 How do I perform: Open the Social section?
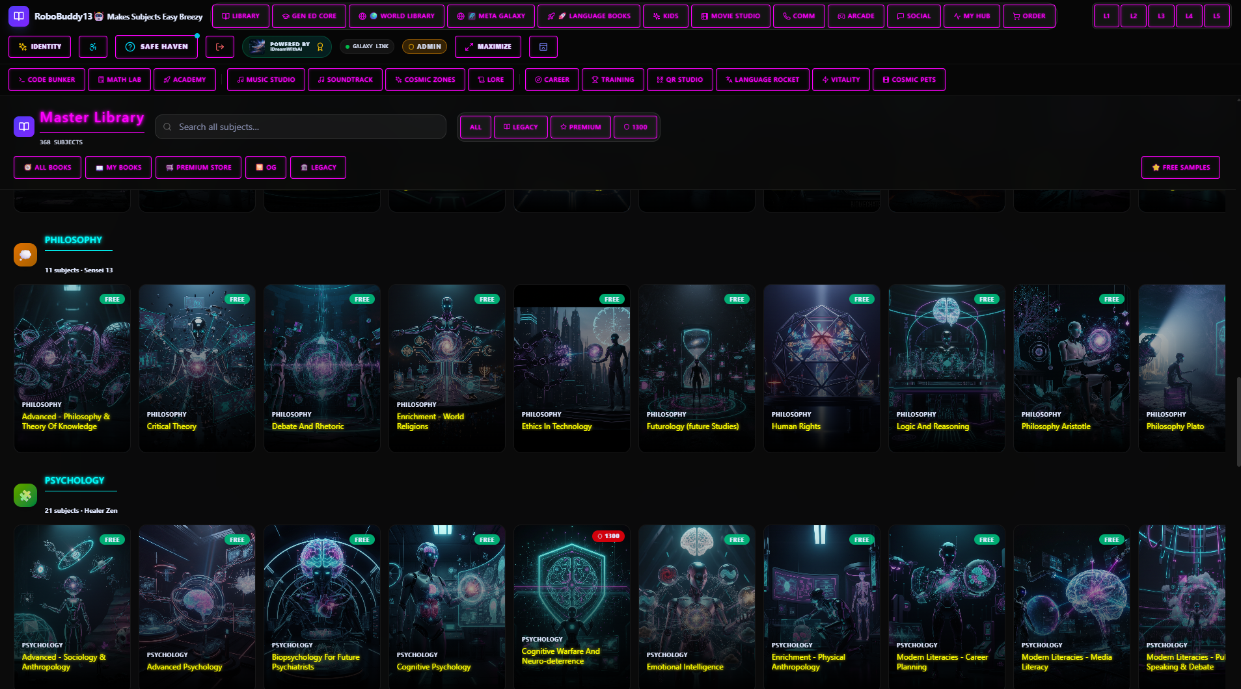[x=914, y=16]
